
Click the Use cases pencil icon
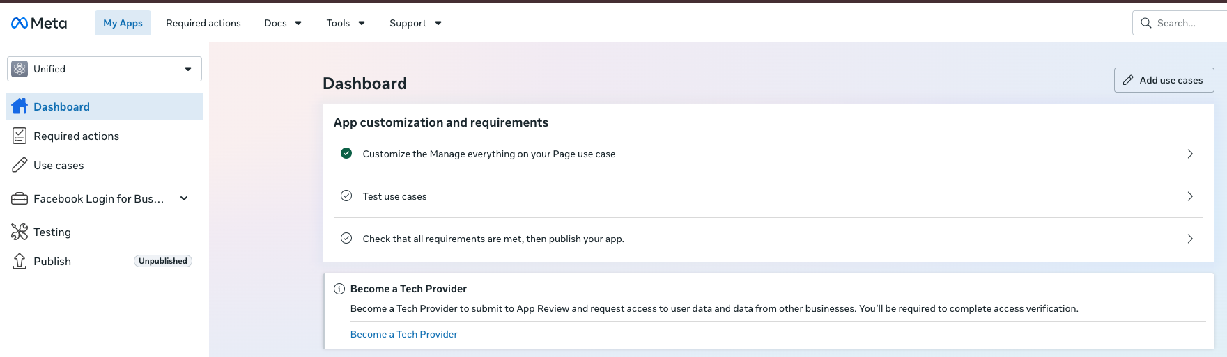(x=20, y=165)
